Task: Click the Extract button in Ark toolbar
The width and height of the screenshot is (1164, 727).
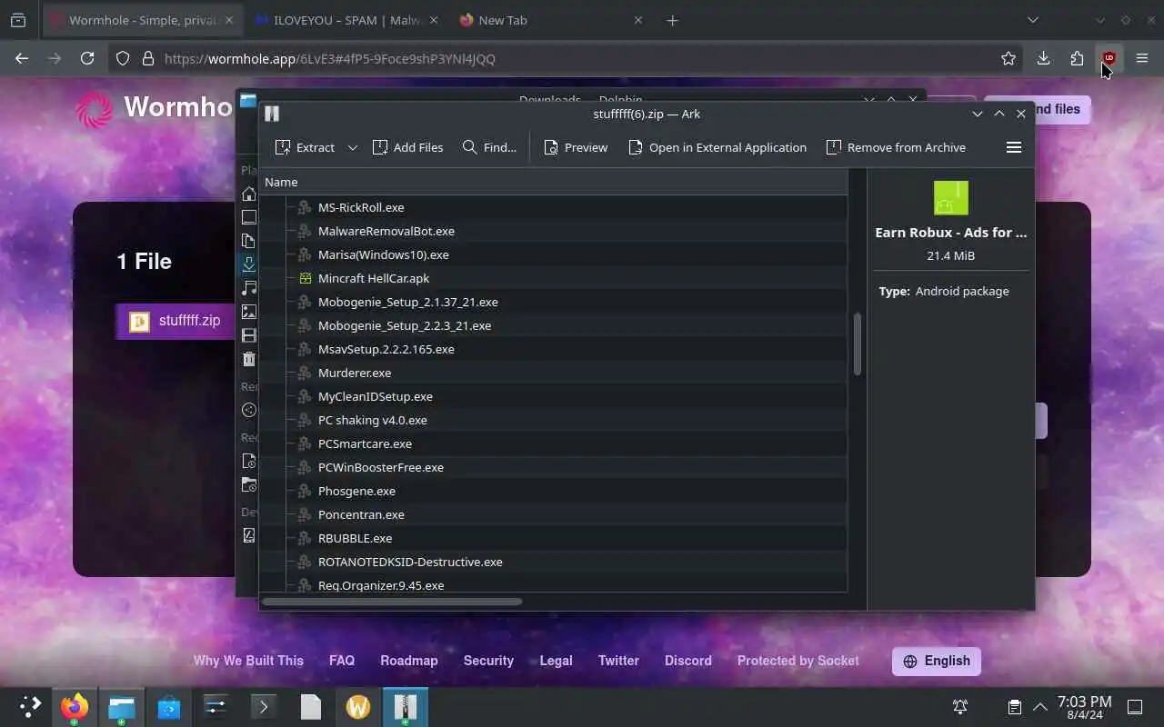Action: (x=305, y=147)
